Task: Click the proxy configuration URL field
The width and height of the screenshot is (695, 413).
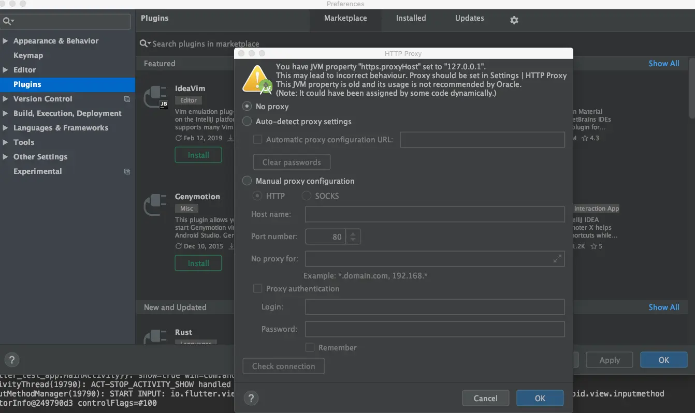Action: (482, 140)
